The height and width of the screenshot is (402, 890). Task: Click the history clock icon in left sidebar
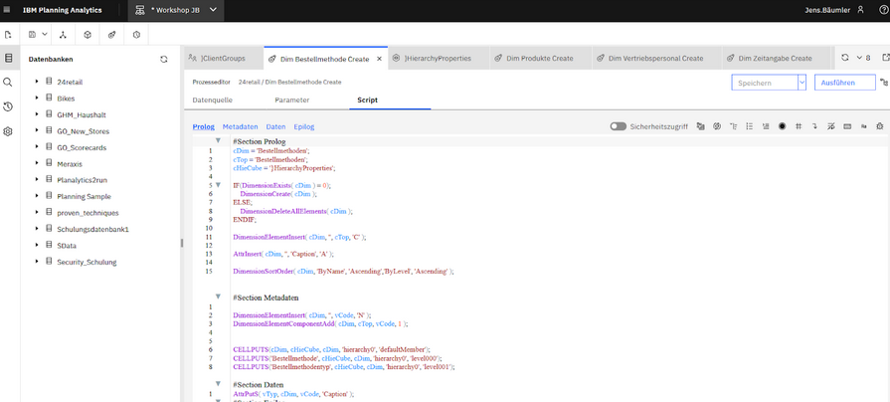8,106
